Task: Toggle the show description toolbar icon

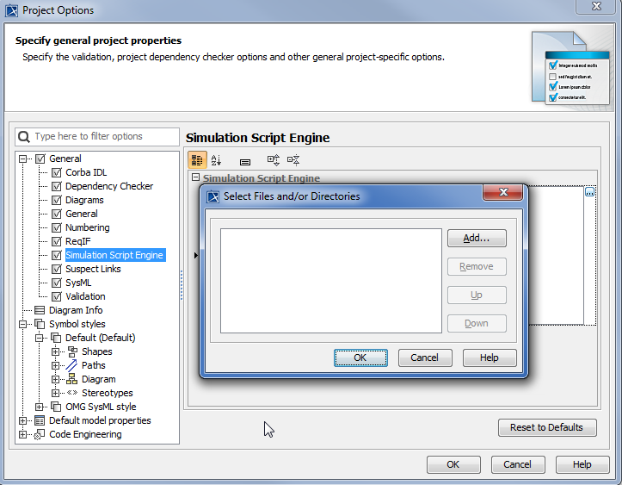Action: pos(245,162)
